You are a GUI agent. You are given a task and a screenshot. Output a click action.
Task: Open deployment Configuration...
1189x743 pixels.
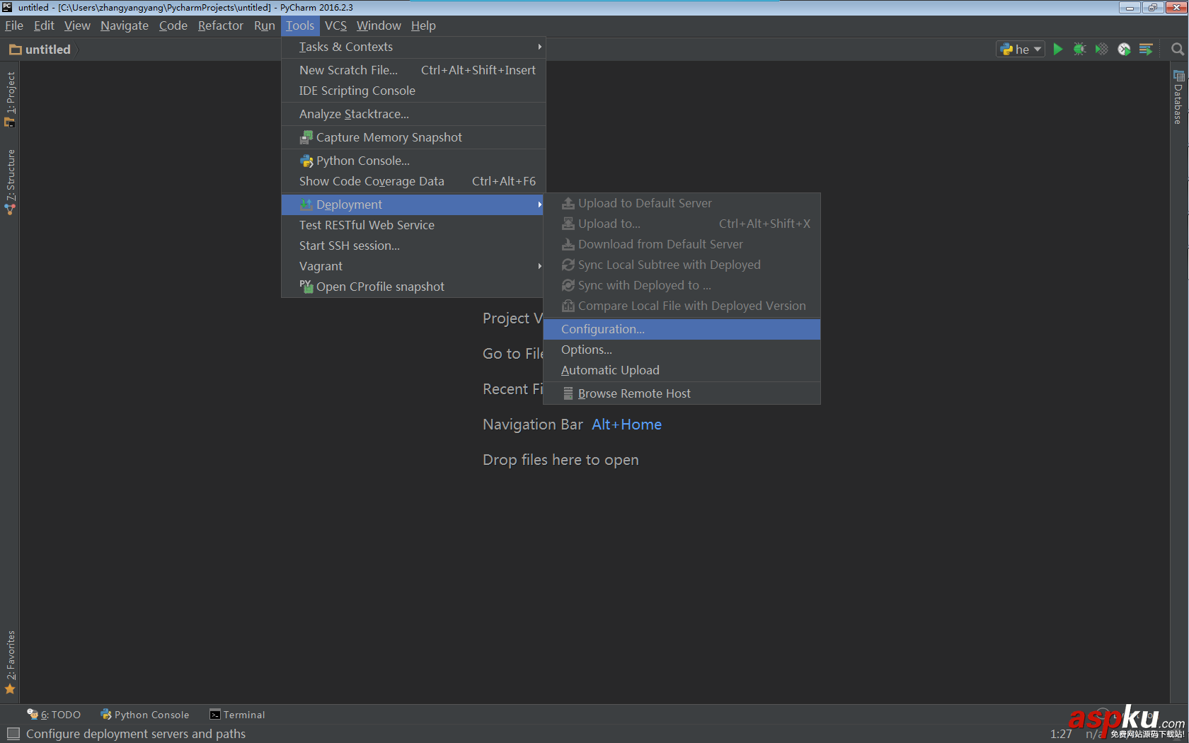click(682, 329)
